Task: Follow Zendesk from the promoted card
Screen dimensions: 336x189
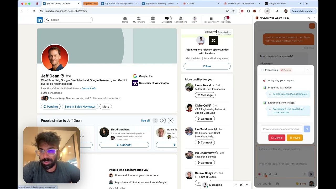Action: (x=207, y=66)
